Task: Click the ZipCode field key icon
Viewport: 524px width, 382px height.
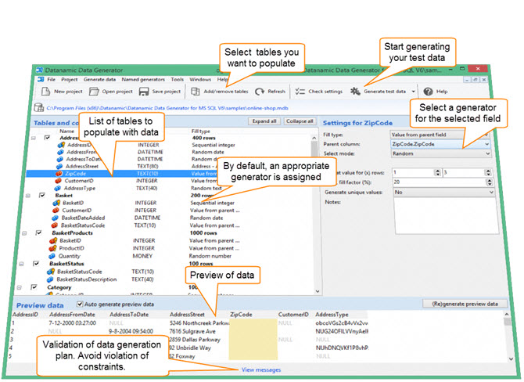Action: click(59, 174)
